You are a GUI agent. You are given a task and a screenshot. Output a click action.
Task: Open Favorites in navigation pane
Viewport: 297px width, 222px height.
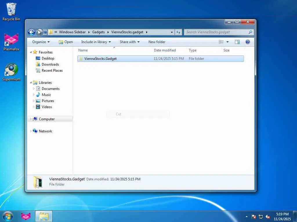[46, 52]
